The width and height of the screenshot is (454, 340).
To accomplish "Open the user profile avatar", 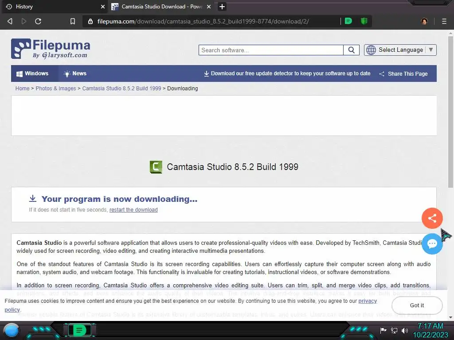I will point(424,21).
